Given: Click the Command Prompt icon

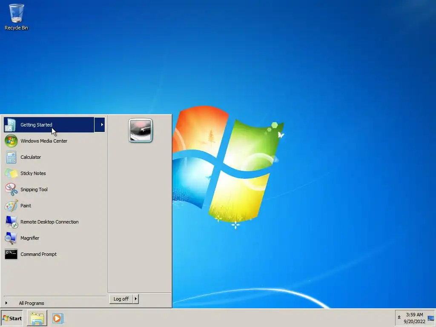Looking at the screenshot, I should point(11,254).
